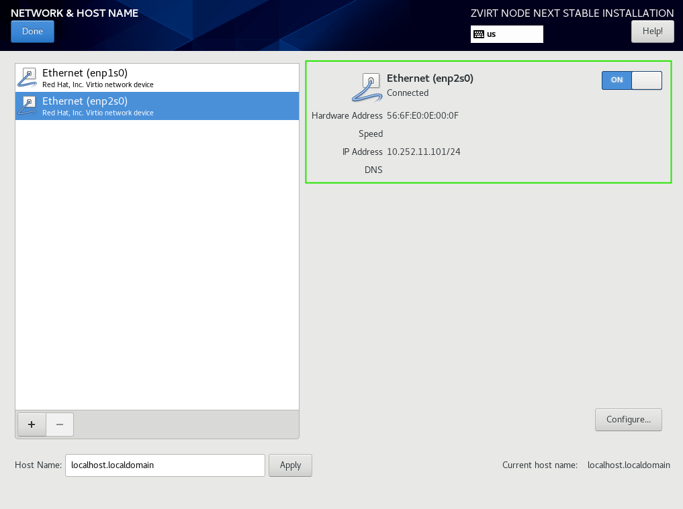Open the Help! button

click(x=653, y=32)
